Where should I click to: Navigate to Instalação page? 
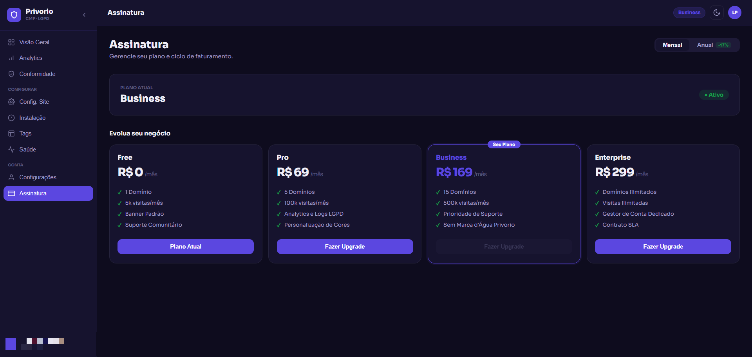point(49,118)
